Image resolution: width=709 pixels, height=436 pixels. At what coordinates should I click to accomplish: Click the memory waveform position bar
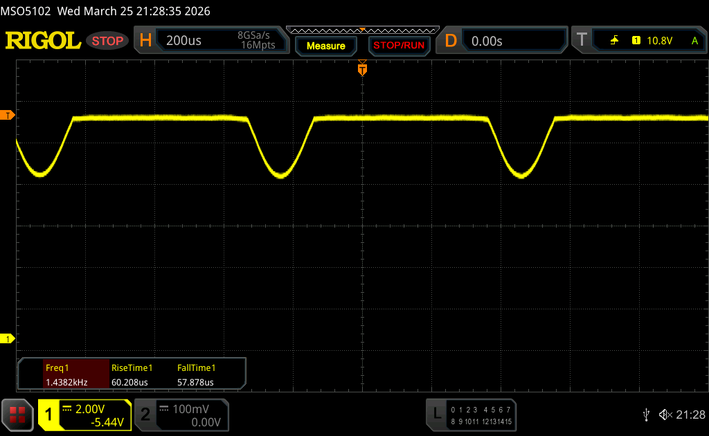pyautogui.click(x=361, y=30)
